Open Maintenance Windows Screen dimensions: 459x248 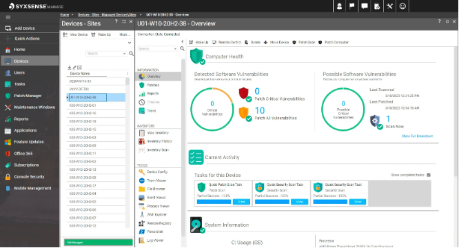point(34,107)
